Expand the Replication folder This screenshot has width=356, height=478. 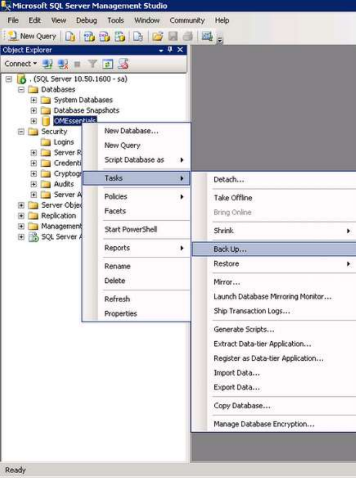[x=21, y=216]
